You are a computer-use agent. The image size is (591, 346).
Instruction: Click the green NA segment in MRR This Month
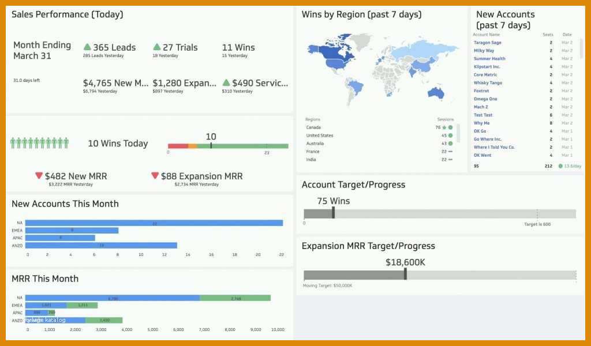[x=235, y=298]
